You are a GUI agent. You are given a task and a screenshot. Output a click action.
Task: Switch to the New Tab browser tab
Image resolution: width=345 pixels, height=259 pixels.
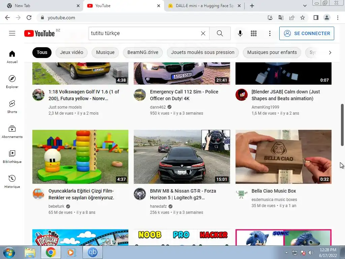(41, 6)
